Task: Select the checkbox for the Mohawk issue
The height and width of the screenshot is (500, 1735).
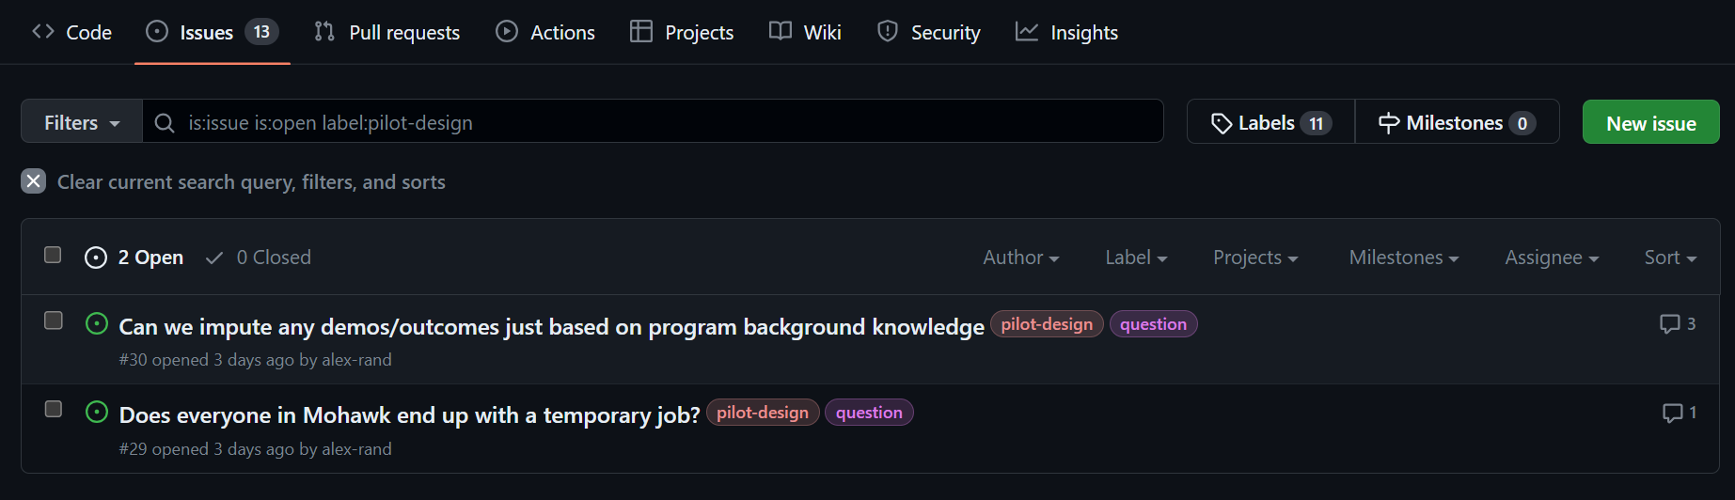Action: tap(54, 409)
